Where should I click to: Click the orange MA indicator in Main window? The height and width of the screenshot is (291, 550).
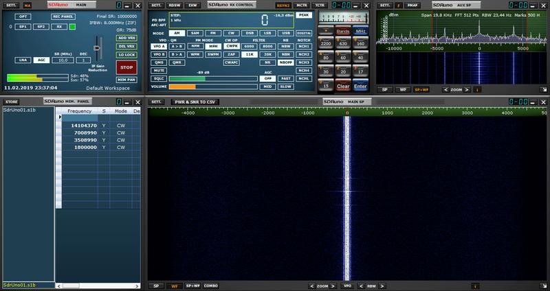click(27, 5)
